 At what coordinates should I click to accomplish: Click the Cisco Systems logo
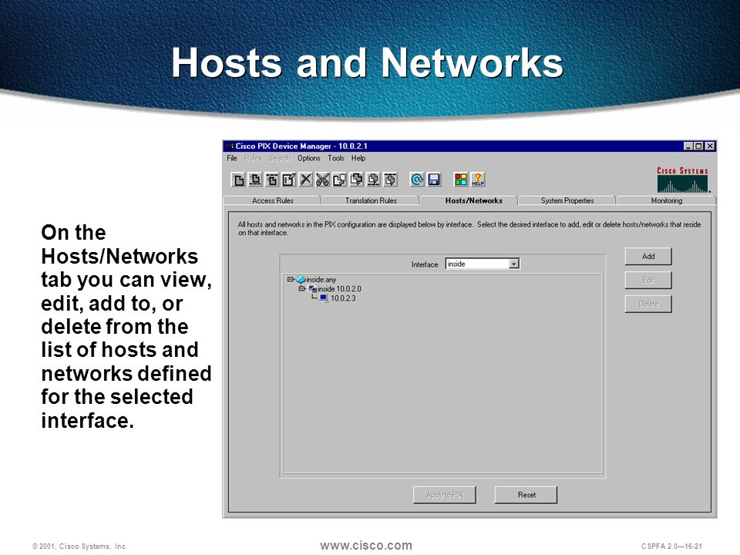683,180
